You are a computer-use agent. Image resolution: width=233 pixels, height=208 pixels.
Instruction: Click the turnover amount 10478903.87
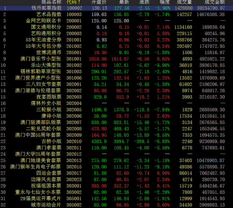tap(211, 161)
